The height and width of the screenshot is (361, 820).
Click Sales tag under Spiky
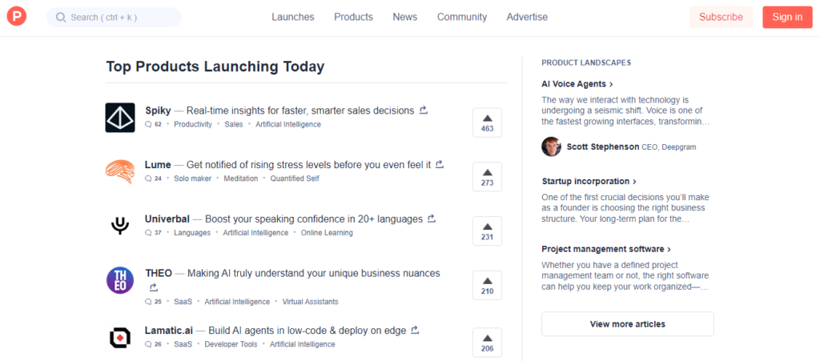234,124
